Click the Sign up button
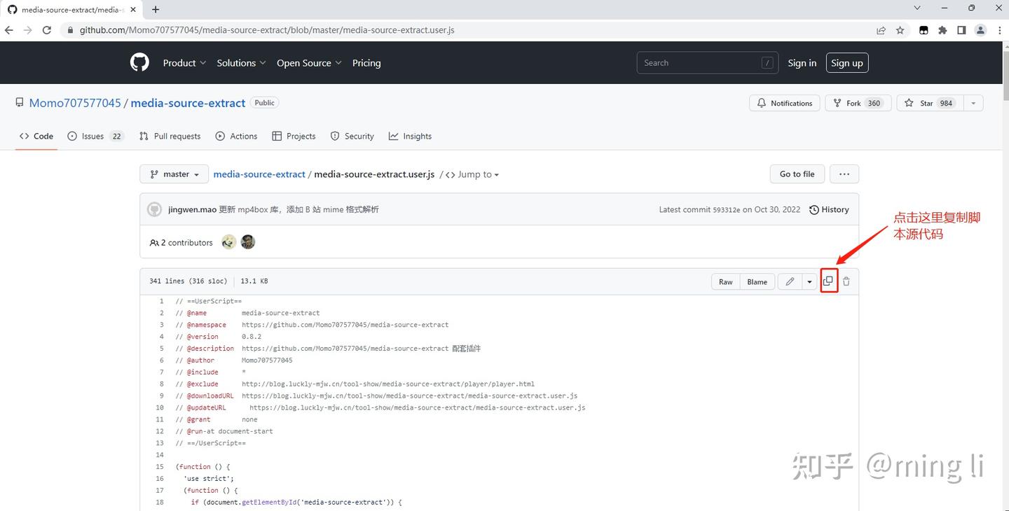 coord(846,63)
